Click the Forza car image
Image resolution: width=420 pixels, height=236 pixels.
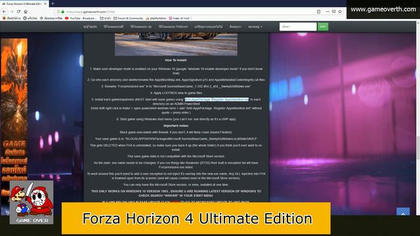tap(176, 44)
